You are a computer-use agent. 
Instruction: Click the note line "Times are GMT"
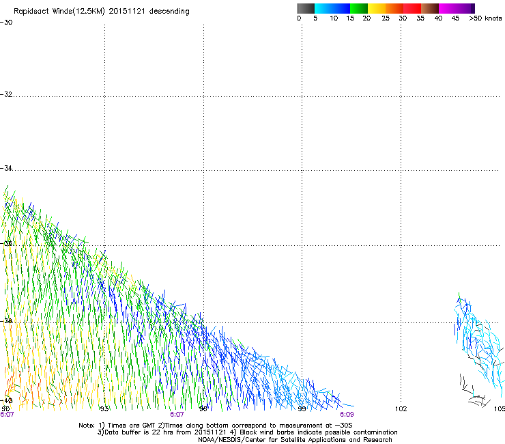pos(132,426)
